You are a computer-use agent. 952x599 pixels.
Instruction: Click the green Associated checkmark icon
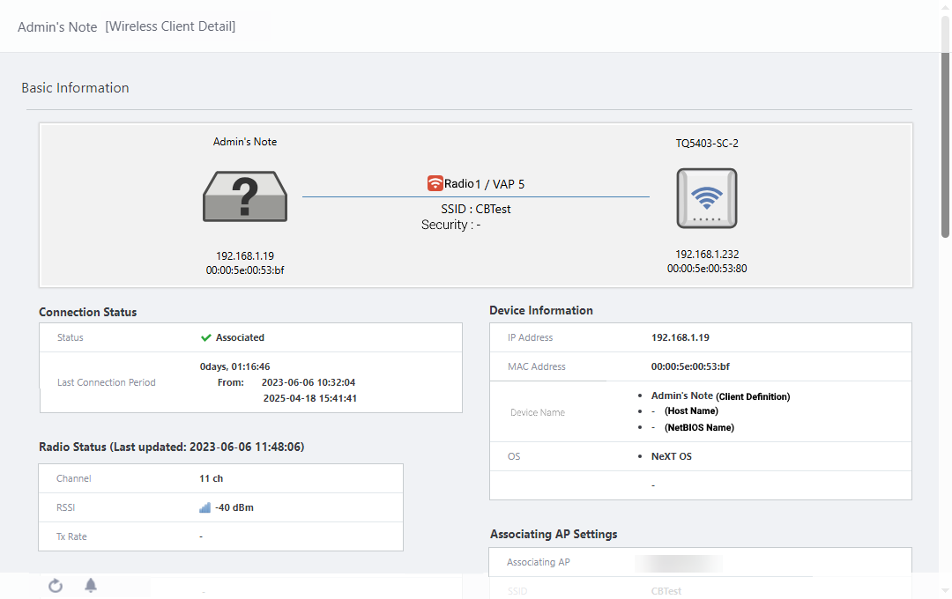(206, 337)
